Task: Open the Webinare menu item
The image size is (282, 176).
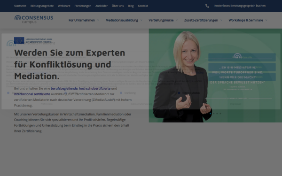Action: tap(64, 6)
